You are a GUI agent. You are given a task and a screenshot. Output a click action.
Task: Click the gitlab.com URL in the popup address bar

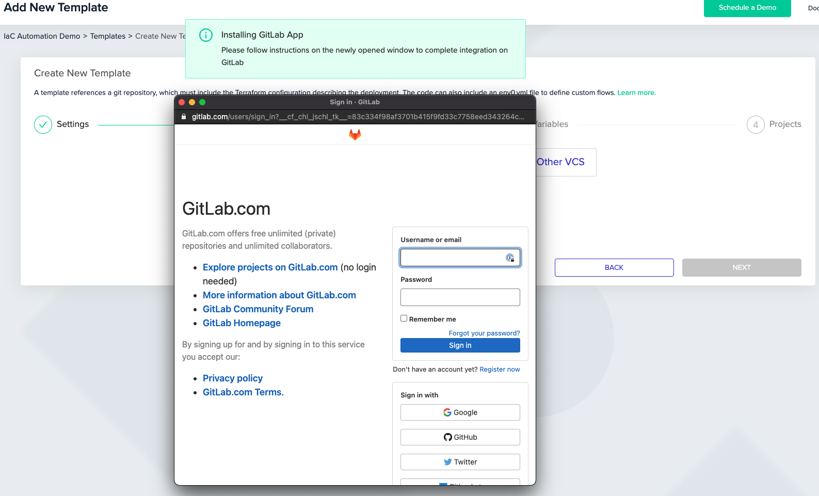pyautogui.click(x=358, y=117)
